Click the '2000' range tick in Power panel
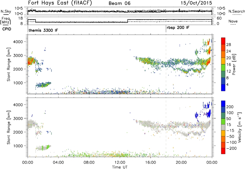 [18, 69]
